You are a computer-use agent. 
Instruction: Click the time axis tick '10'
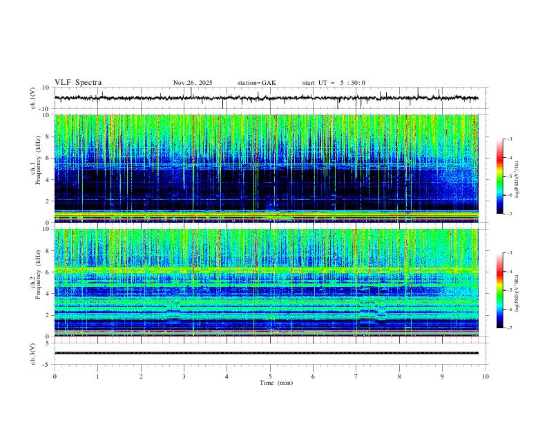pos(486,376)
